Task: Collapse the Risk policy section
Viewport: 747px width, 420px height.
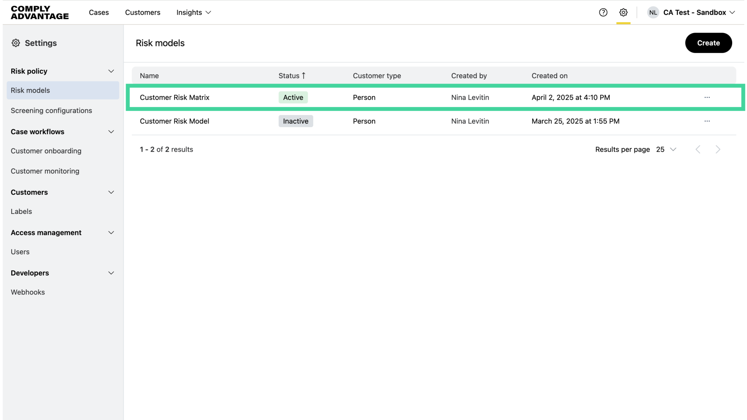Action: click(x=111, y=71)
